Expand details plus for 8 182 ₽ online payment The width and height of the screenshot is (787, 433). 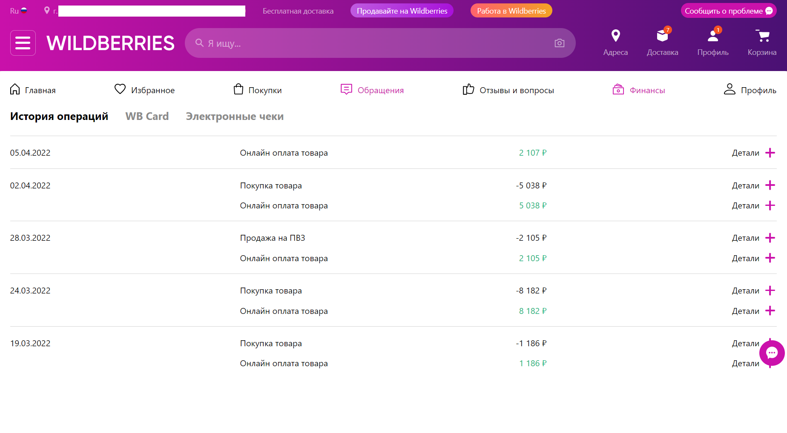tap(770, 311)
